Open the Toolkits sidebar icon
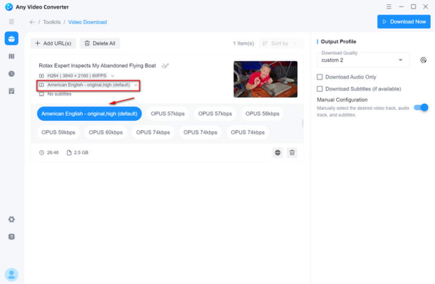Image resolution: width=435 pixels, height=284 pixels. click(x=11, y=38)
